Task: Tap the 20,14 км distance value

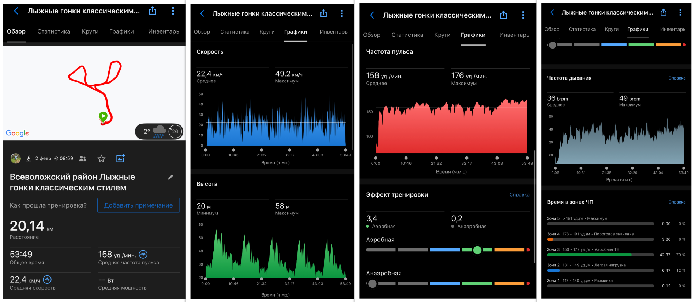Action: click(31, 226)
